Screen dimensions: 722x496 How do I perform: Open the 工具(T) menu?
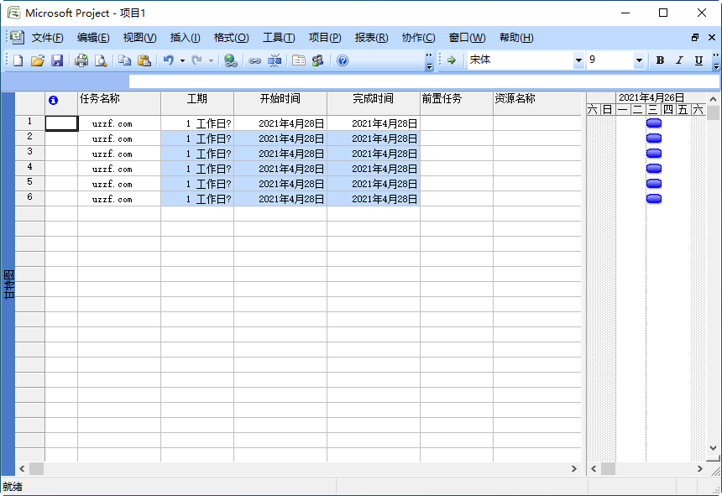pos(279,38)
